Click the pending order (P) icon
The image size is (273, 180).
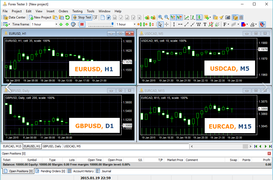tap(109, 17)
